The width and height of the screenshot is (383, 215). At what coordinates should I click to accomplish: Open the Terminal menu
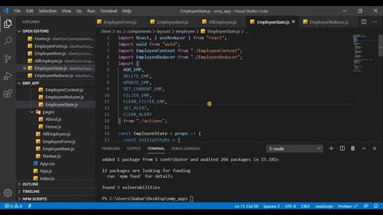pyautogui.click(x=108, y=11)
